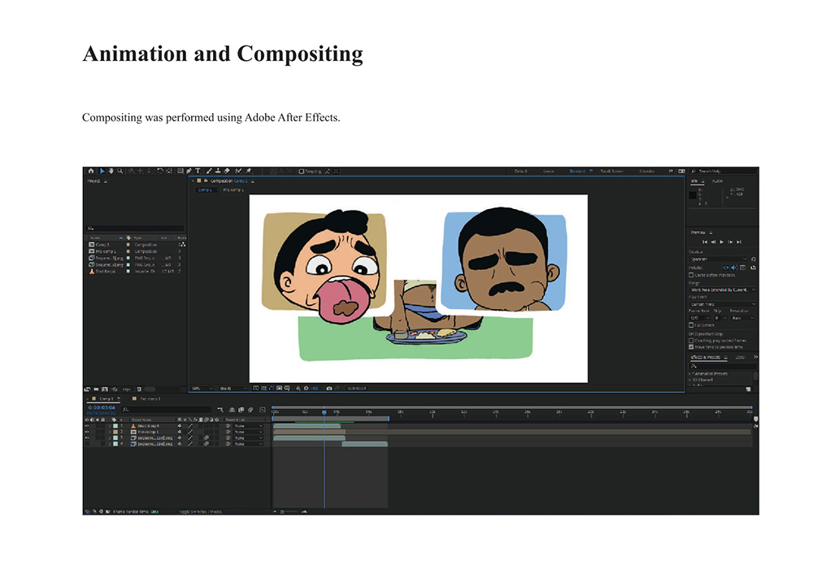The width and height of the screenshot is (813, 575).
Task: Select the Clone Stamp tool
Action: [218, 171]
